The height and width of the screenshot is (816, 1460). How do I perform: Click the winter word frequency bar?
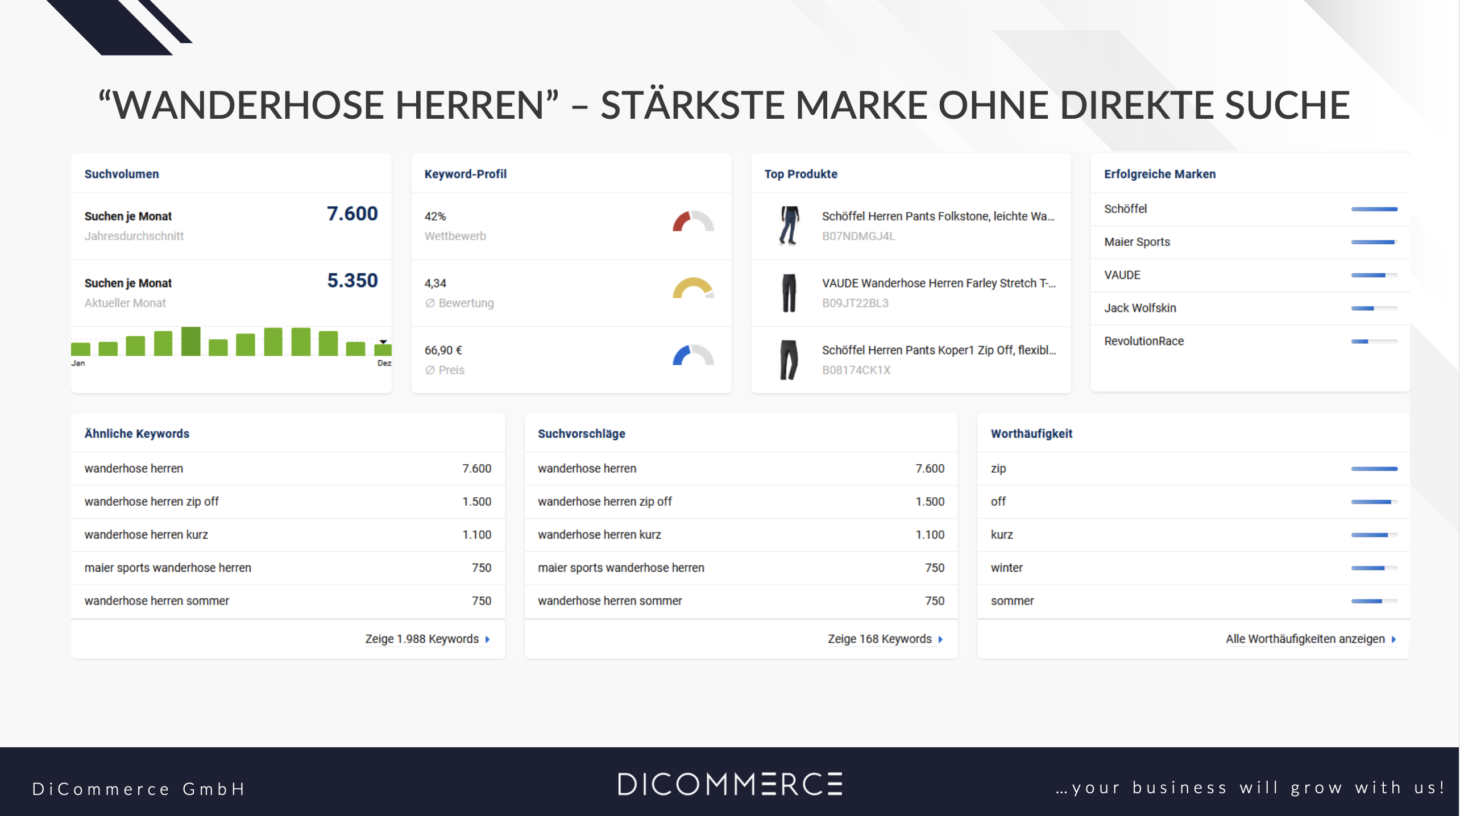click(x=1374, y=568)
